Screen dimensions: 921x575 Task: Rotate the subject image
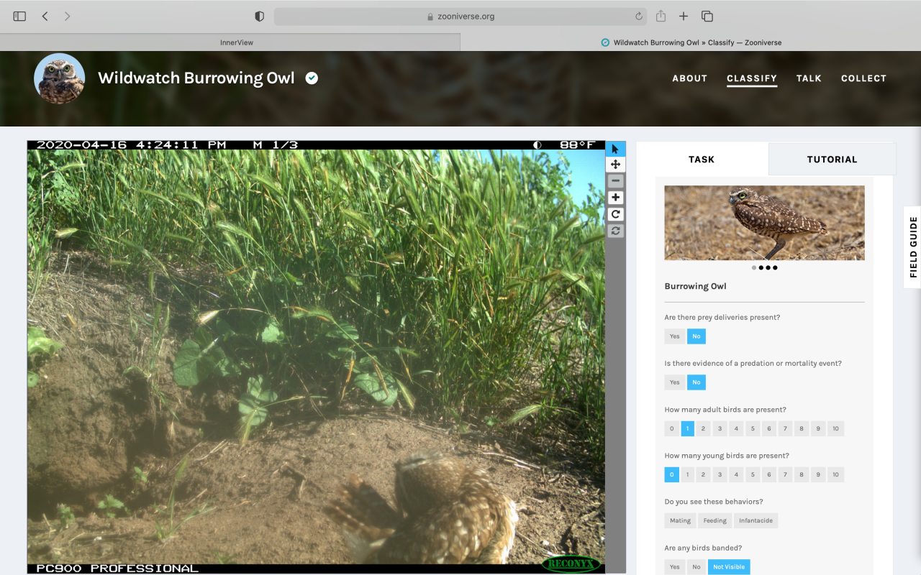click(615, 214)
